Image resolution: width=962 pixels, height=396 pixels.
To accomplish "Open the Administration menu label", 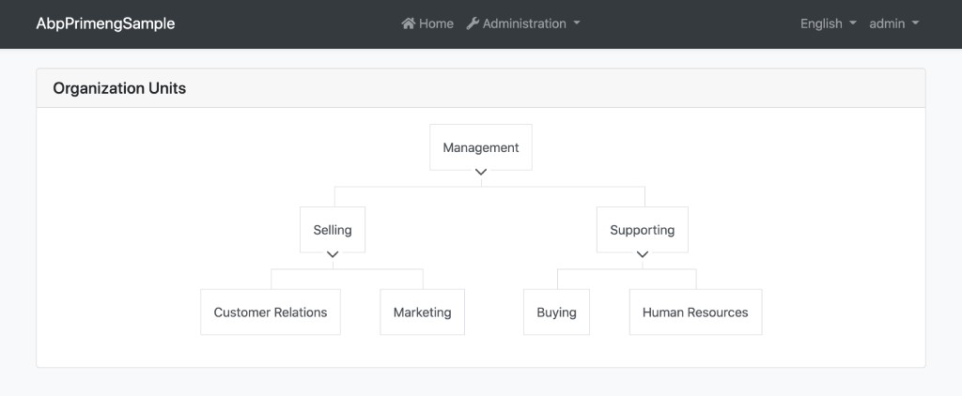I will pyautogui.click(x=524, y=23).
